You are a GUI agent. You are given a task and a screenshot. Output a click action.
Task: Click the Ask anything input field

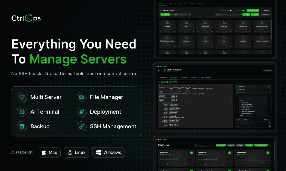pos(252,123)
